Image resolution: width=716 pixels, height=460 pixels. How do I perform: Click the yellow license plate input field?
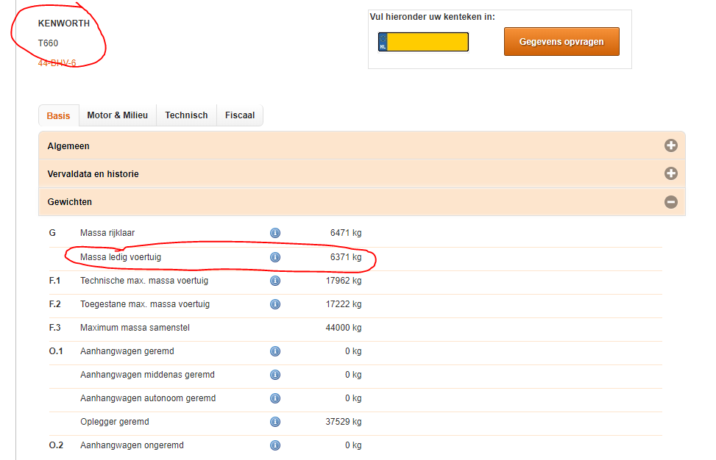point(428,42)
